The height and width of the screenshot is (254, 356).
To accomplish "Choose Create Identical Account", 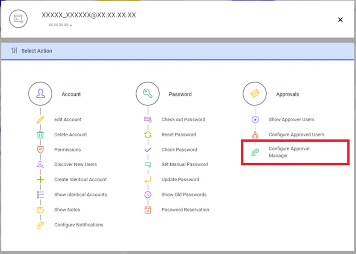I will [80, 179].
